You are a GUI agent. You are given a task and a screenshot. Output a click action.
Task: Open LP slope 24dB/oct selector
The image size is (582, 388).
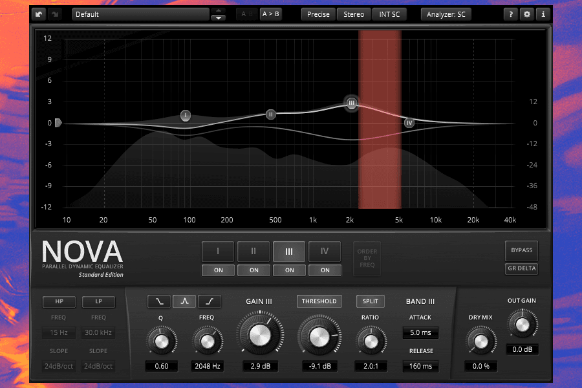click(x=98, y=366)
